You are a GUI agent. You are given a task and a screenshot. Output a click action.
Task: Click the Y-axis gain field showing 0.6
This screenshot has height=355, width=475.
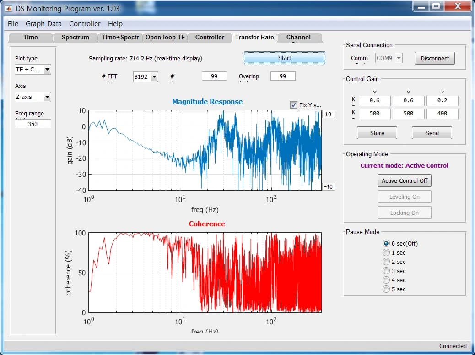tap(408, 101)
